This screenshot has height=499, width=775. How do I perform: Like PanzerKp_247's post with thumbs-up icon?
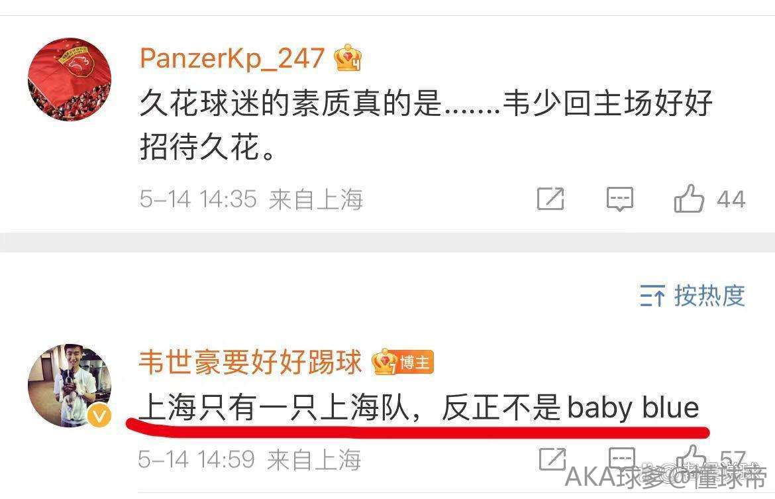point(688,199)
